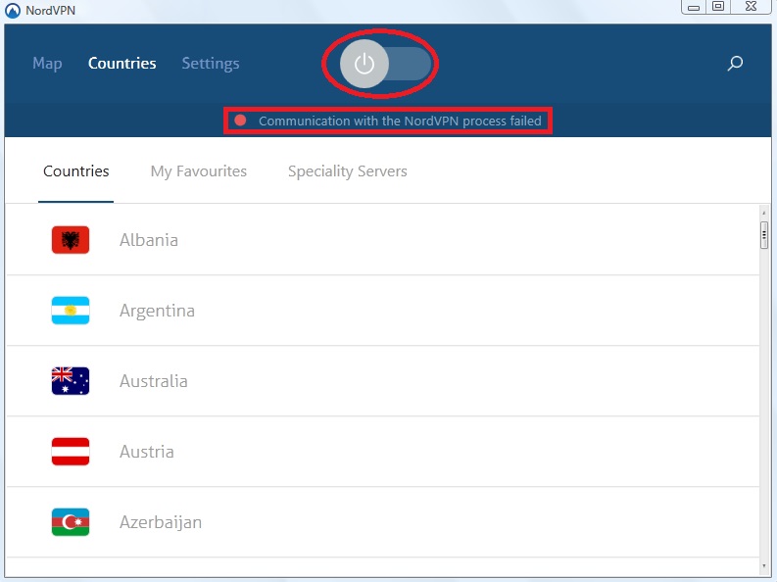Click the scrollbar down arrow
777x582 pixels.
(x=763, y=566)
